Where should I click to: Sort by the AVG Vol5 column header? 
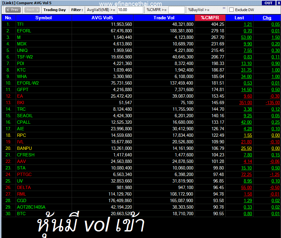[102, 18]
